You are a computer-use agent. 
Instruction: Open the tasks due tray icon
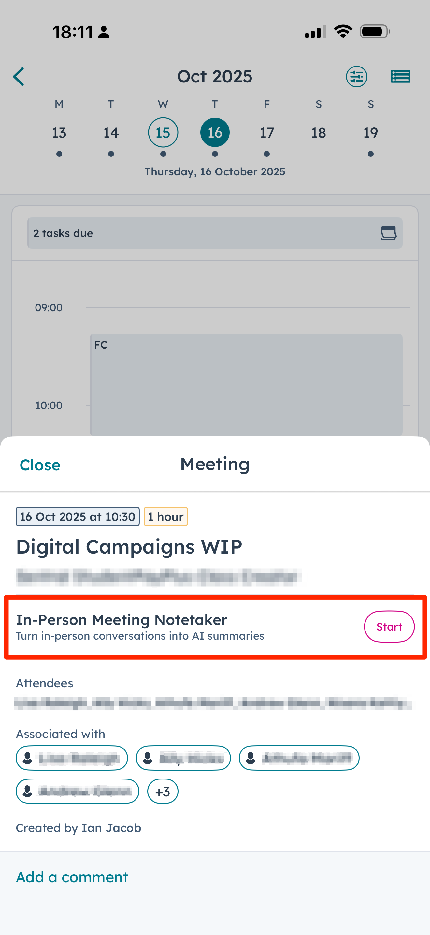click(x=388, y=233)
